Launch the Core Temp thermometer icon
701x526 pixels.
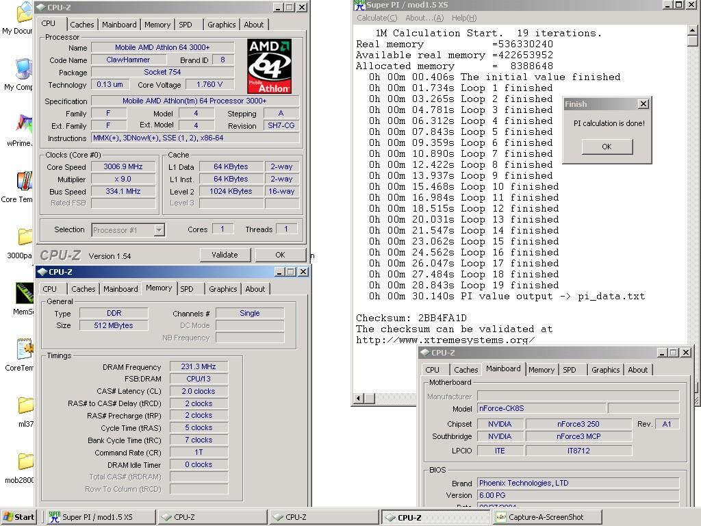[x=25, y=181]
